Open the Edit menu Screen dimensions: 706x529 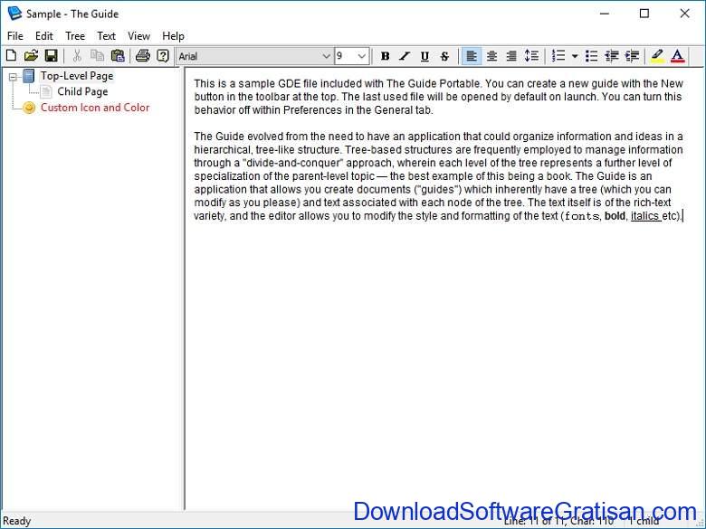(44, 36)
